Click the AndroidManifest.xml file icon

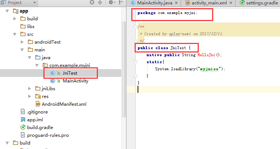[38, 104]
